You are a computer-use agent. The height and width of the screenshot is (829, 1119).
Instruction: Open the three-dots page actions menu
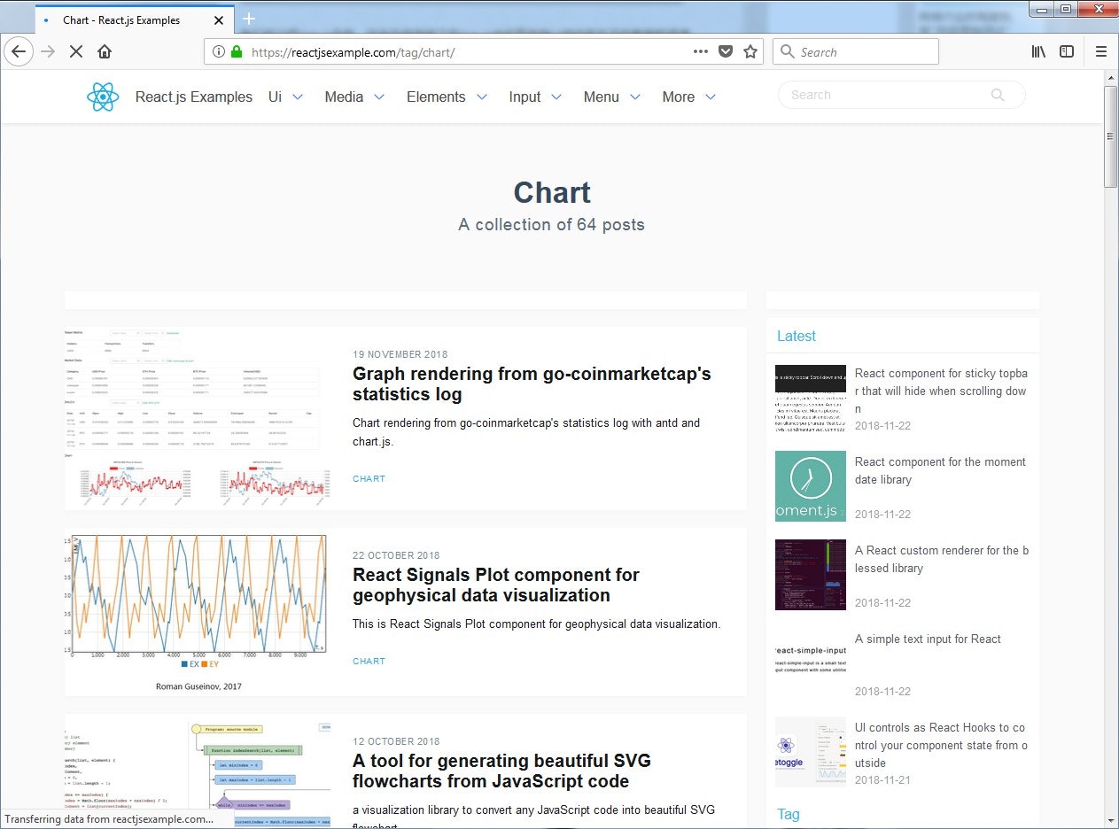[700, 51]
